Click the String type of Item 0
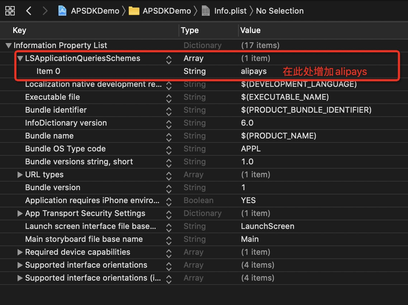The width and height of the screenshot is (408, 305). click(x=195, y=71)
